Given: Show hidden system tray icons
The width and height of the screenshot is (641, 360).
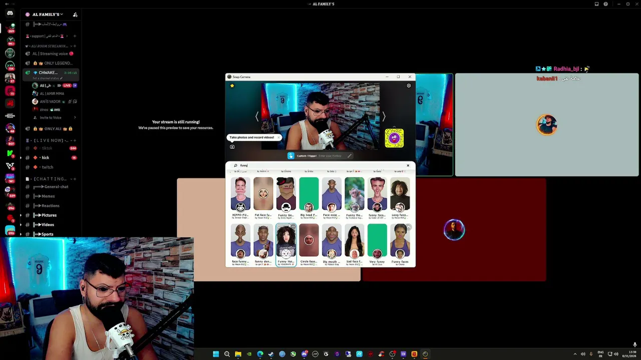Looking at the screenshot, I should tap(575, 354).
